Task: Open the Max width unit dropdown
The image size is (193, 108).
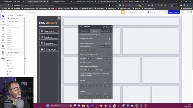Action: [109, 58]
